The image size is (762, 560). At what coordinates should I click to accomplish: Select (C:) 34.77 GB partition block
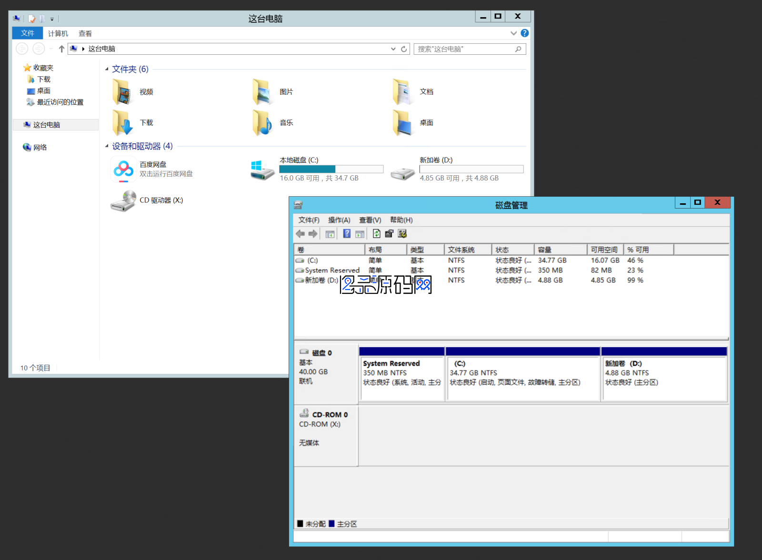[x=523, y=374]
